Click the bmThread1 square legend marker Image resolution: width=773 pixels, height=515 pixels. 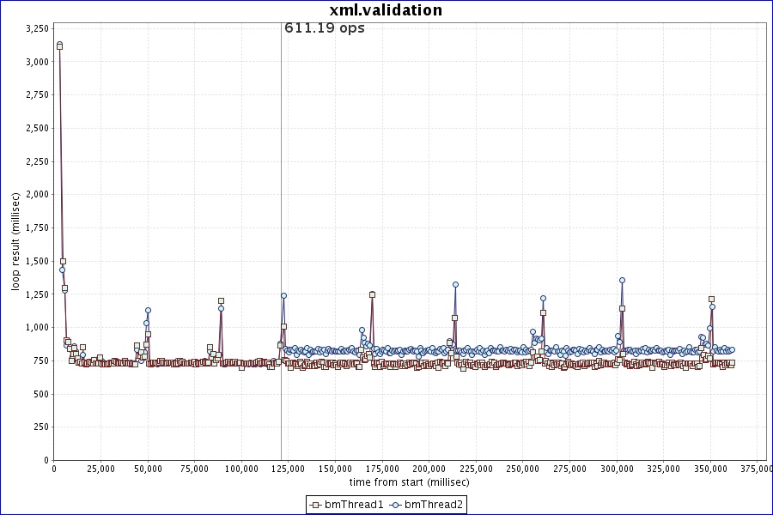315,505
